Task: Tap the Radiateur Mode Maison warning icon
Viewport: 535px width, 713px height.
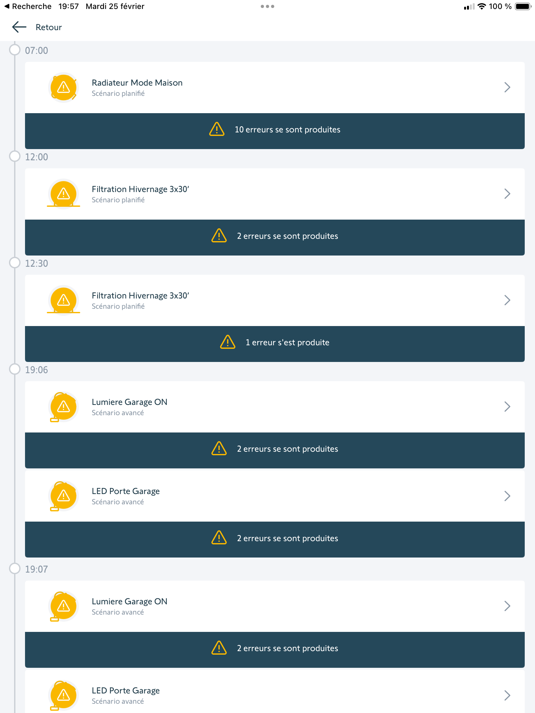Action: click(x=64, y=87)
